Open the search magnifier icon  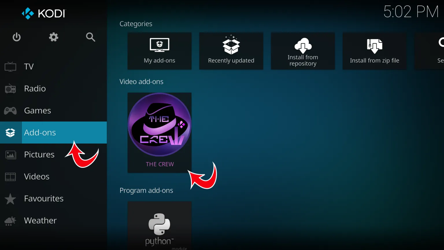point(90,37)
